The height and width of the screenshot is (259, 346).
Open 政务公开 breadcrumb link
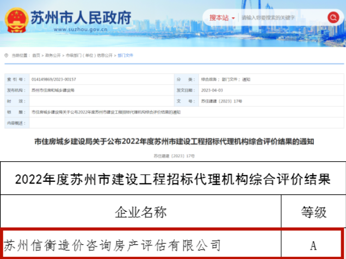pyautogui.click(x=53, y=55)
